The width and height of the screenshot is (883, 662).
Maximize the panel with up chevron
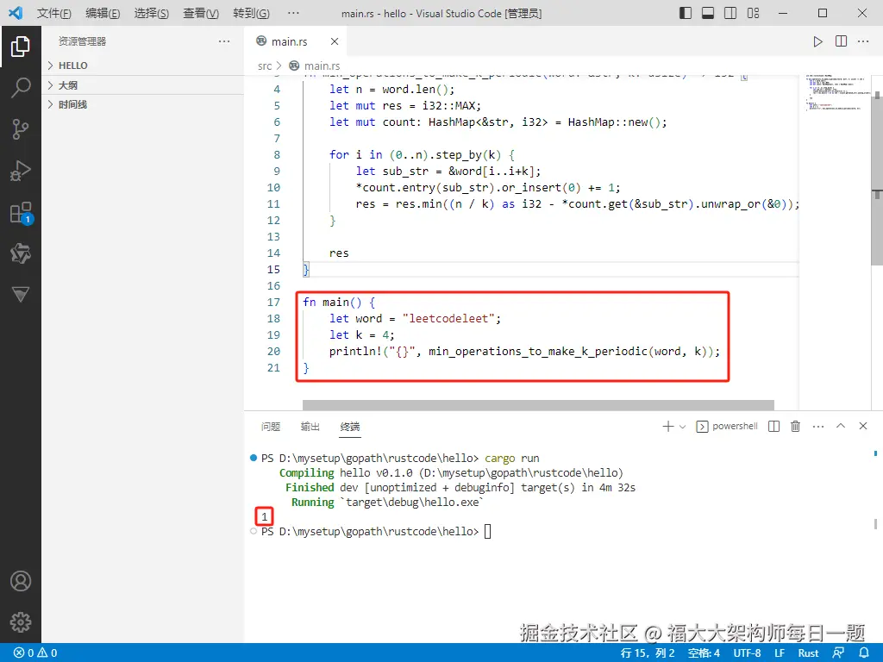[x=841, y=426]
